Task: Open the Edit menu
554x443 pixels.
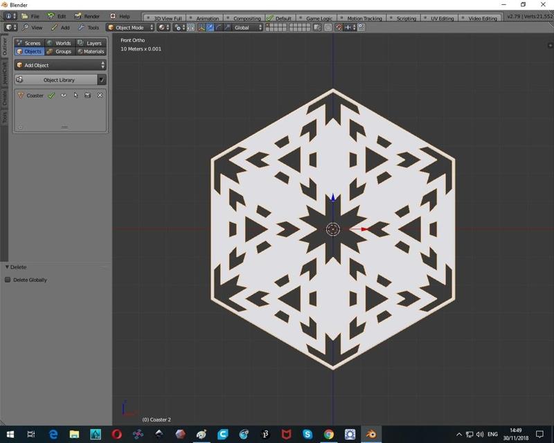Action: [x=57, y=16]
